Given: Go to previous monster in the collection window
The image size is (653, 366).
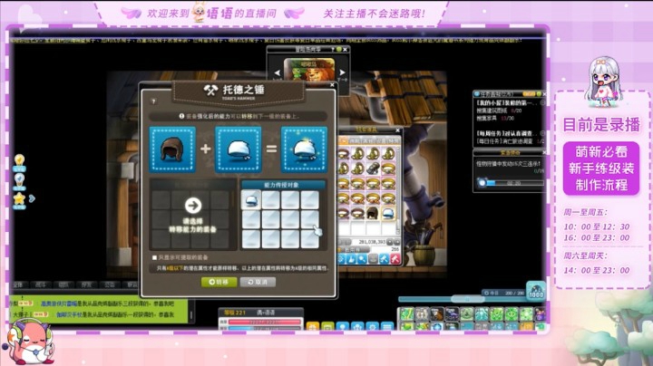Looking at the screenshot, I should point(277,73).
